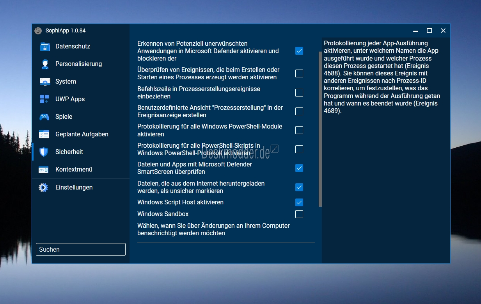Disable marking downloaded internet files as unsafe
481x304 pixels.
coord(299,187)
